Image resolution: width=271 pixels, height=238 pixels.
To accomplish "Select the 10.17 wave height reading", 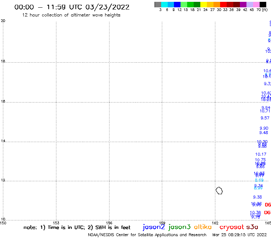I will click(x=261, y=154).
